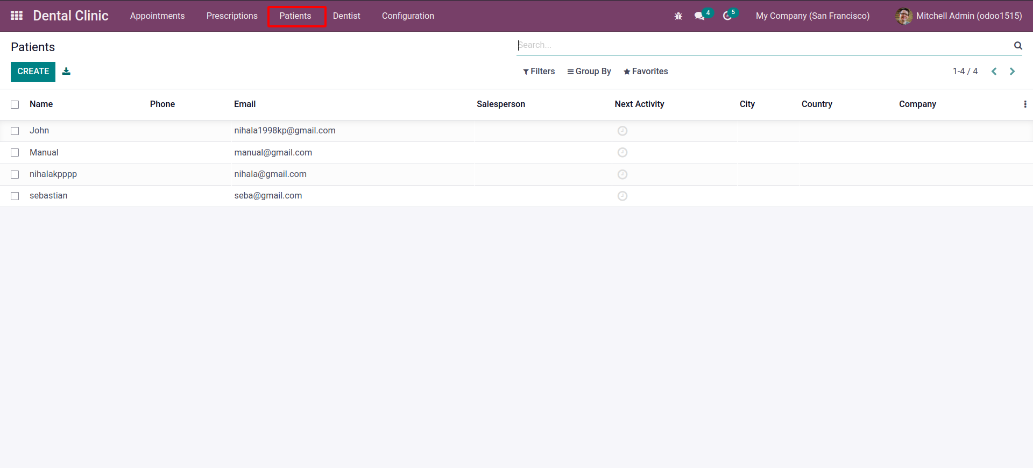The image size is (1033, 468).
Task: Open the conversations chat icon
Action: 699,16
